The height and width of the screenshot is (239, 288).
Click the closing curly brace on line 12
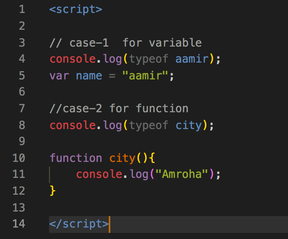(52, 191)
